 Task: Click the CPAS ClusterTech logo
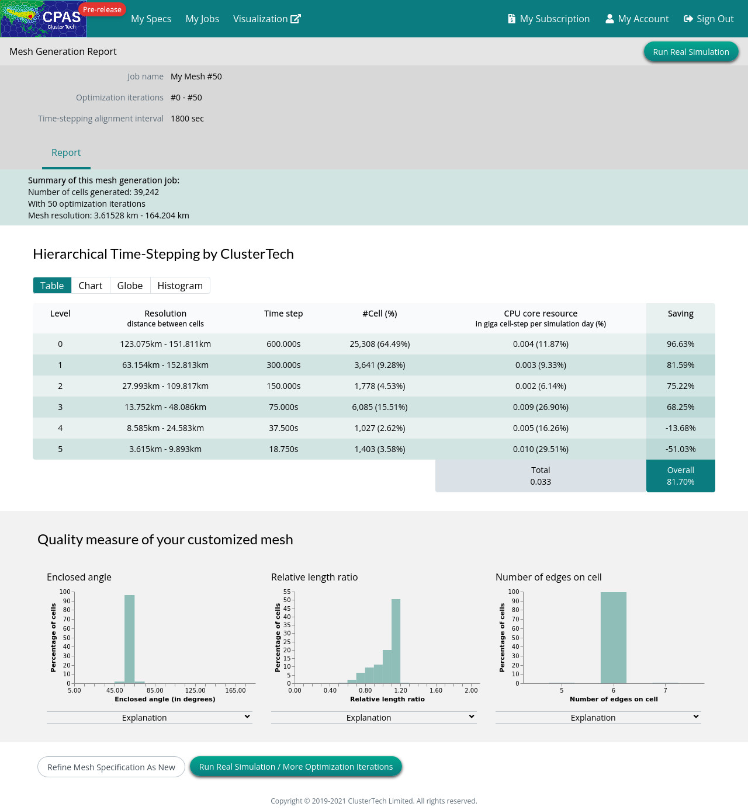(x=43, y=19)
